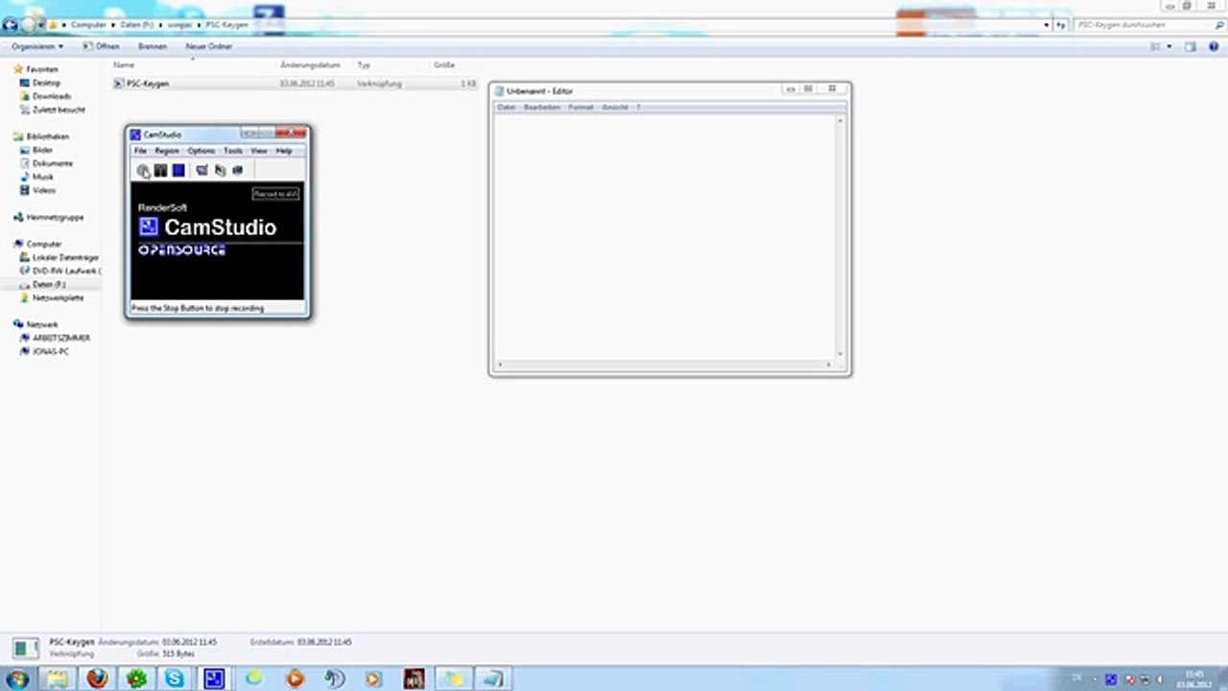Select Heimnetzgruppe in the sidebar
1228x691 pixels.
tap(48, 217)
